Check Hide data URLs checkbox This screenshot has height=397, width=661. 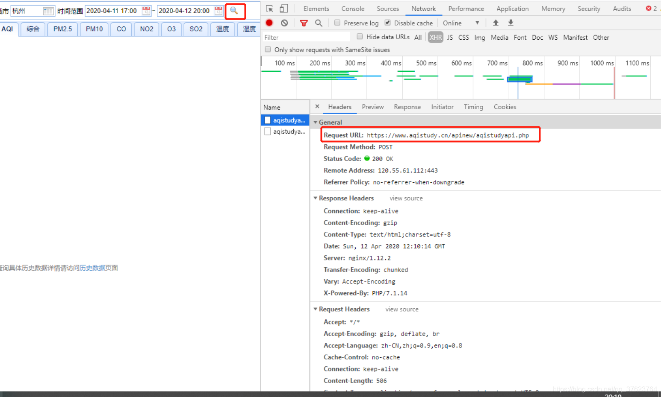coord(360,37)
